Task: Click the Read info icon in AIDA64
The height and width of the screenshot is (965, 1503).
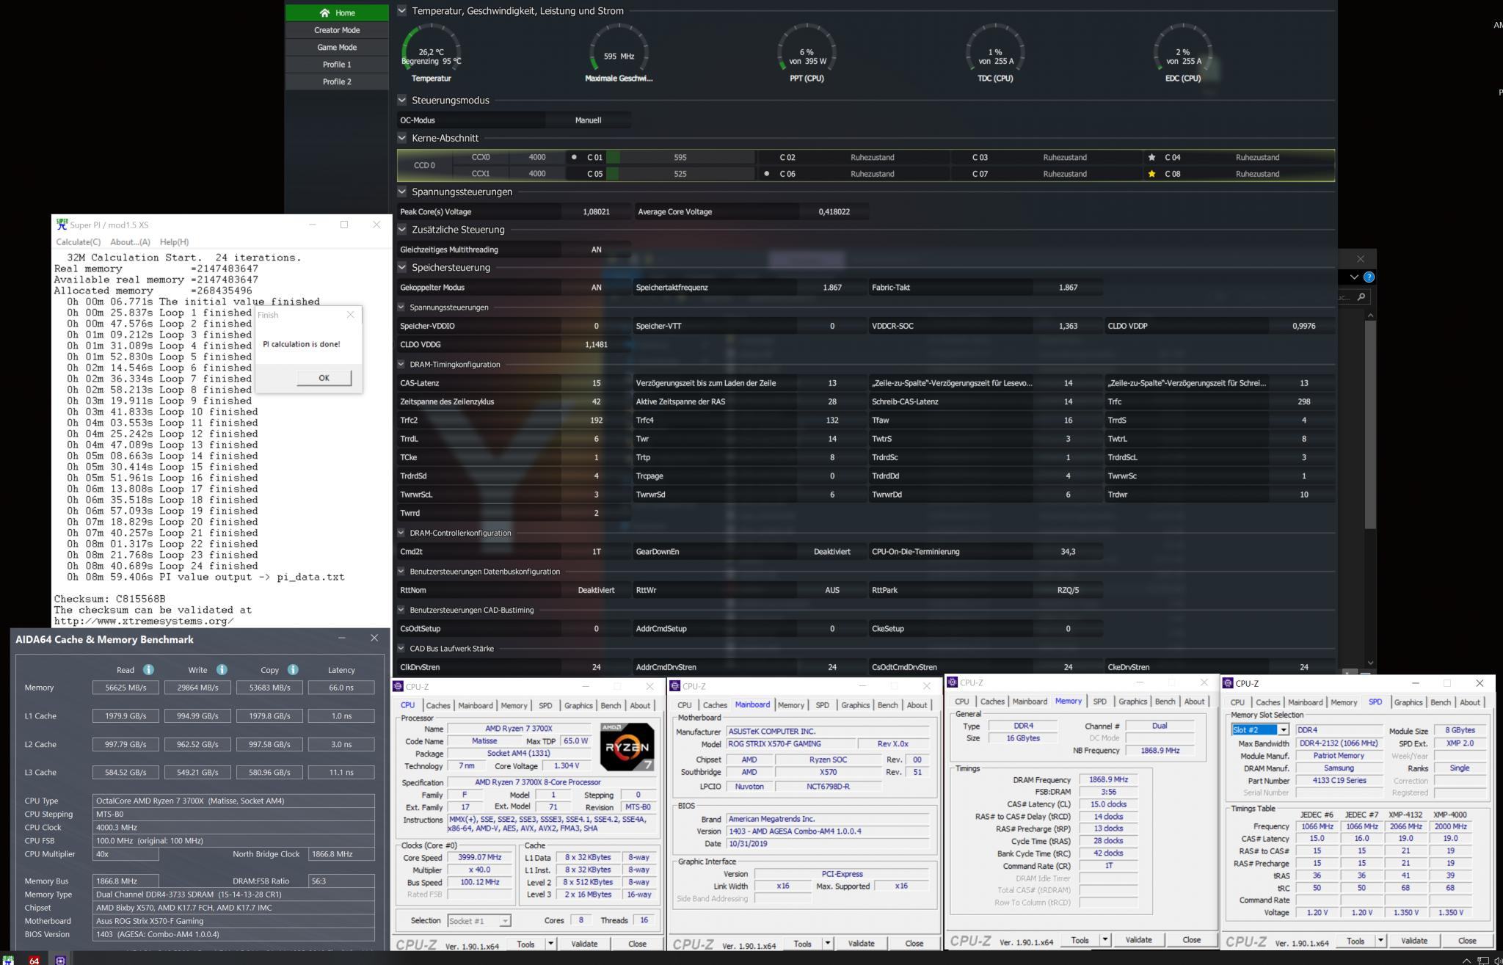Action: click(148, 669)
